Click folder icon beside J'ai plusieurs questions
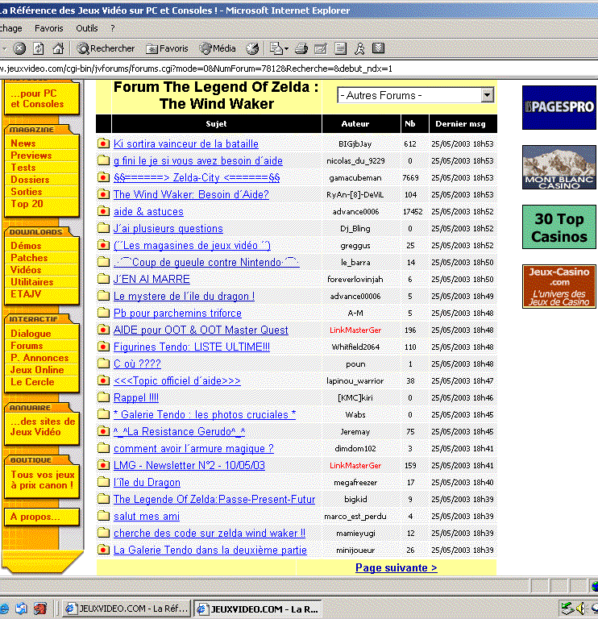The image size is (598, 619). click(103, 228)
